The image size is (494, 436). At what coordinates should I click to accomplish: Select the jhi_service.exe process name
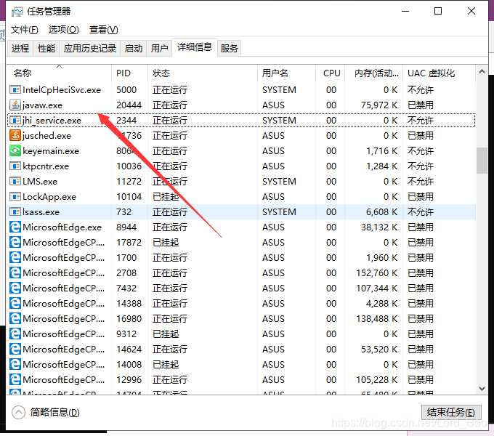pyautogui.click(x=52, y=121)
